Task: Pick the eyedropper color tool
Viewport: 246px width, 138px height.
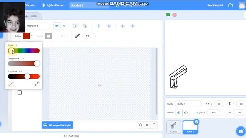Action: point(37,84)
